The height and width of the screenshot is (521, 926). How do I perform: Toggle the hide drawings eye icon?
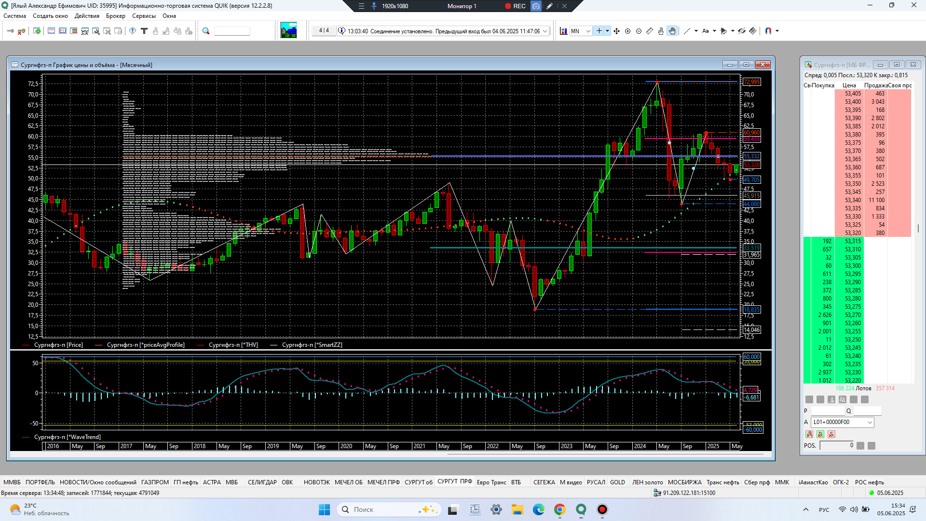tap(741, 31)
